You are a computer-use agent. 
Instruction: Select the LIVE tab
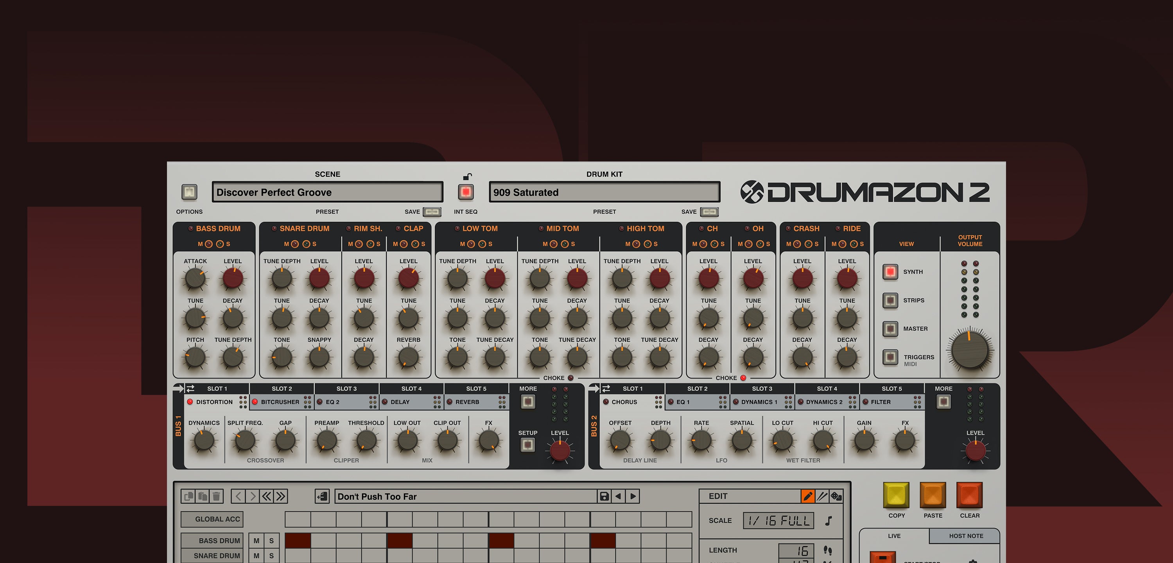(894, 536)
